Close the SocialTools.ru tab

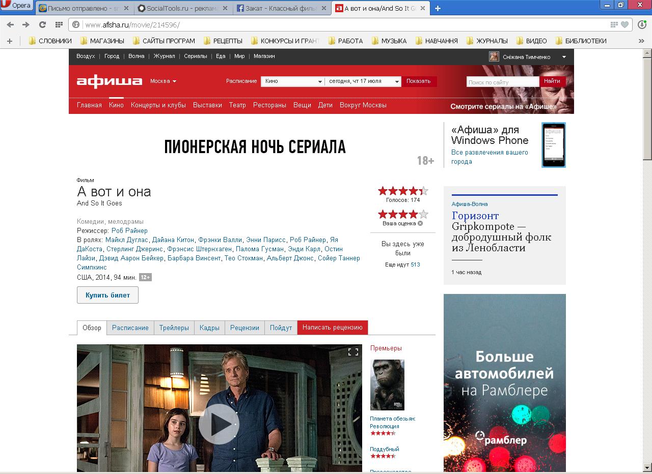(x=226, y=8)
